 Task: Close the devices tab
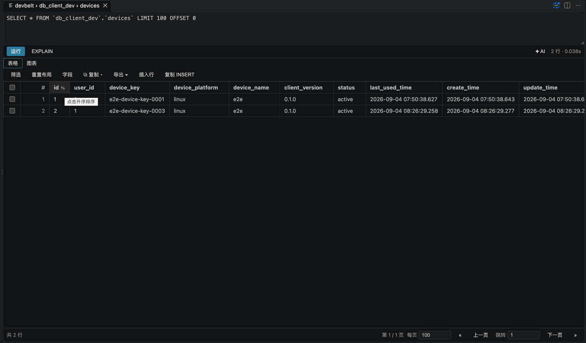pos(105,5)
